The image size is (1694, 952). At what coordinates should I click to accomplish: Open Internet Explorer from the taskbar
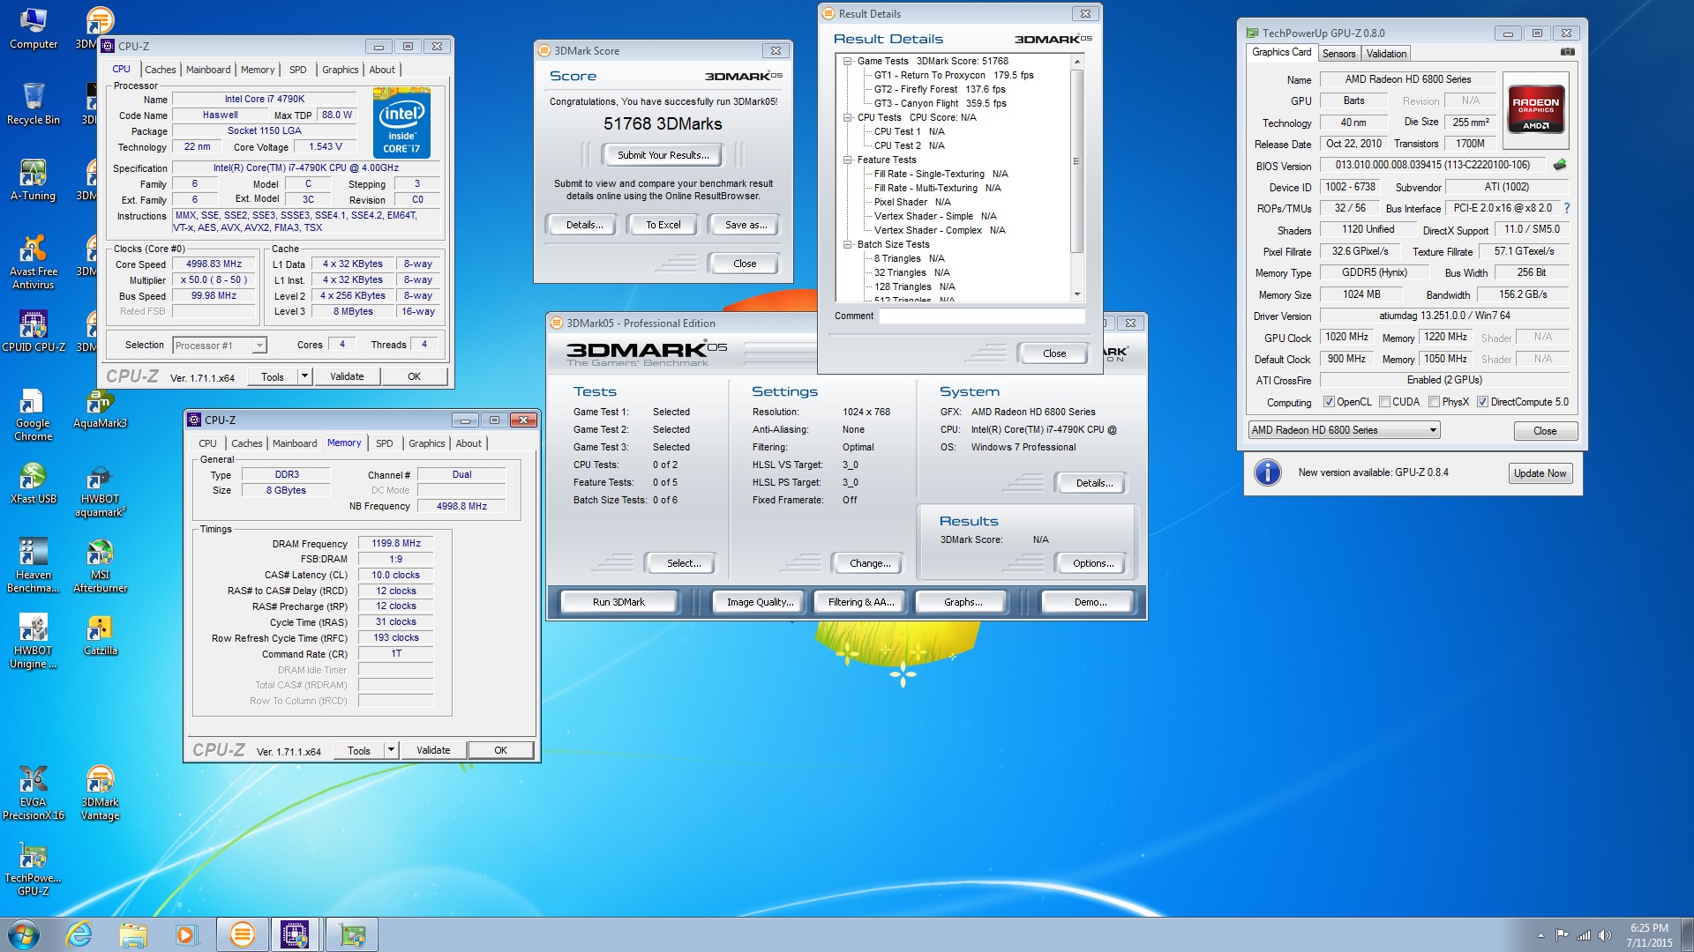79,934
